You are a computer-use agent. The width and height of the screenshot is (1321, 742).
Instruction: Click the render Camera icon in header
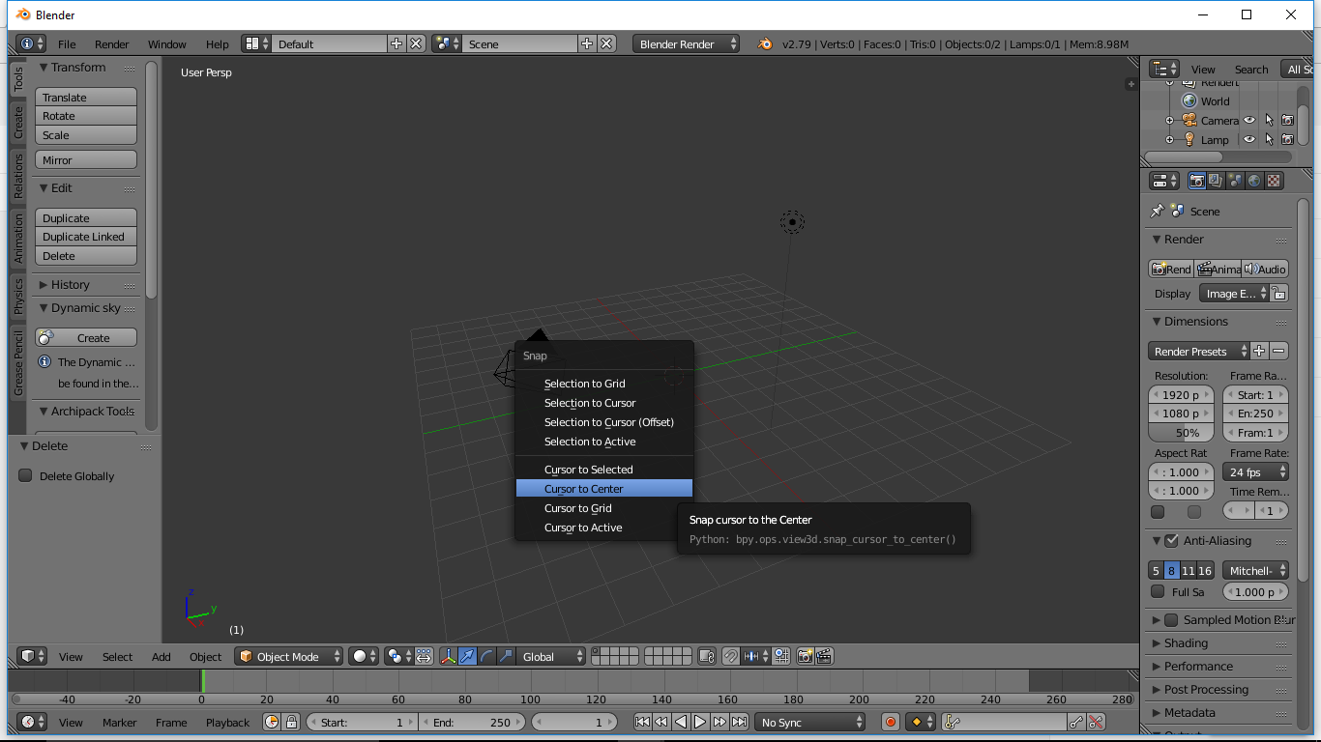805,656
